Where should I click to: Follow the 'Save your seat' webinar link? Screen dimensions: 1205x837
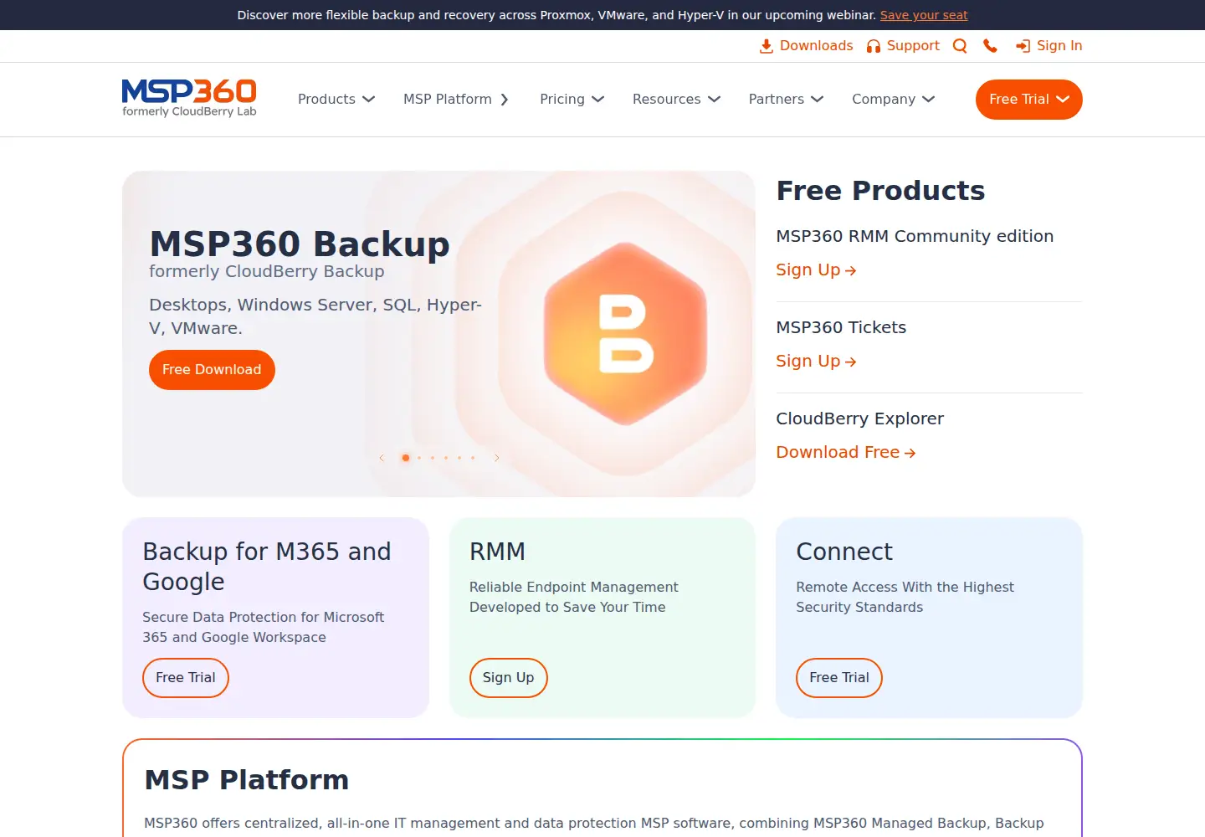(924, 15)
